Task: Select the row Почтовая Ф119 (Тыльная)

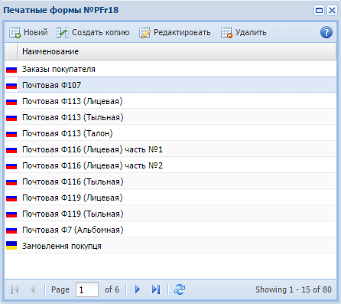Action: click(170, 214)
